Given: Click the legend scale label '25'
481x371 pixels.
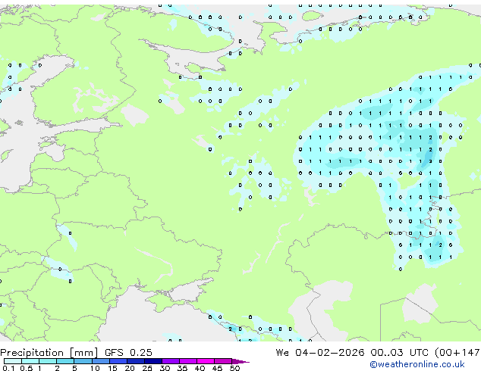Looking at the screenshot, I should click(147, 368).
